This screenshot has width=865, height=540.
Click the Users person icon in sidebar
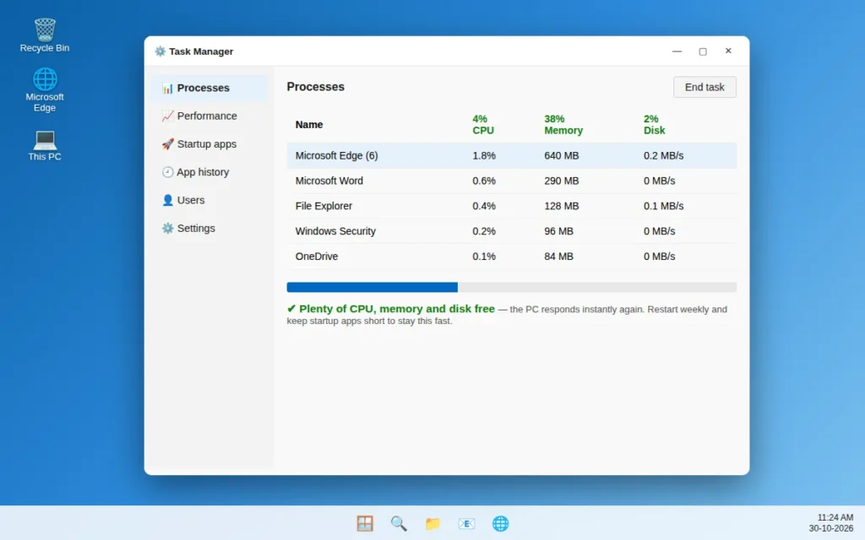click(x=168, y=200)
